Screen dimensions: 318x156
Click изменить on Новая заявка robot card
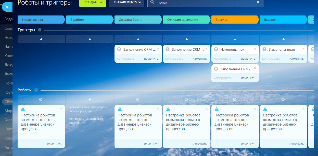(54, 144)
